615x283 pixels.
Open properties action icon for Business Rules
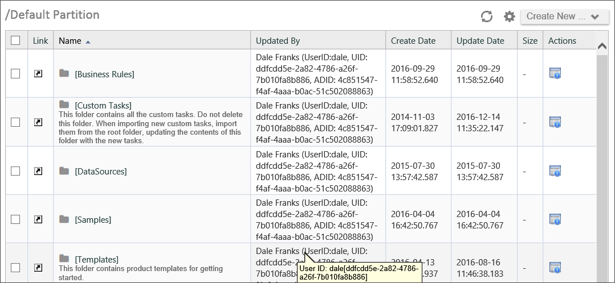click(x=555, y=73)
